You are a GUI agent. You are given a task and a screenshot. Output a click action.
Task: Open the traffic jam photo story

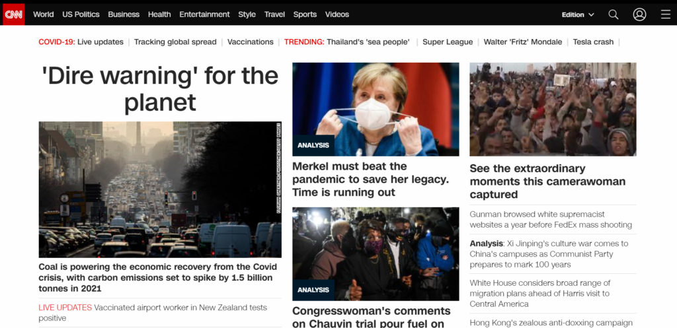click(160, 189)
